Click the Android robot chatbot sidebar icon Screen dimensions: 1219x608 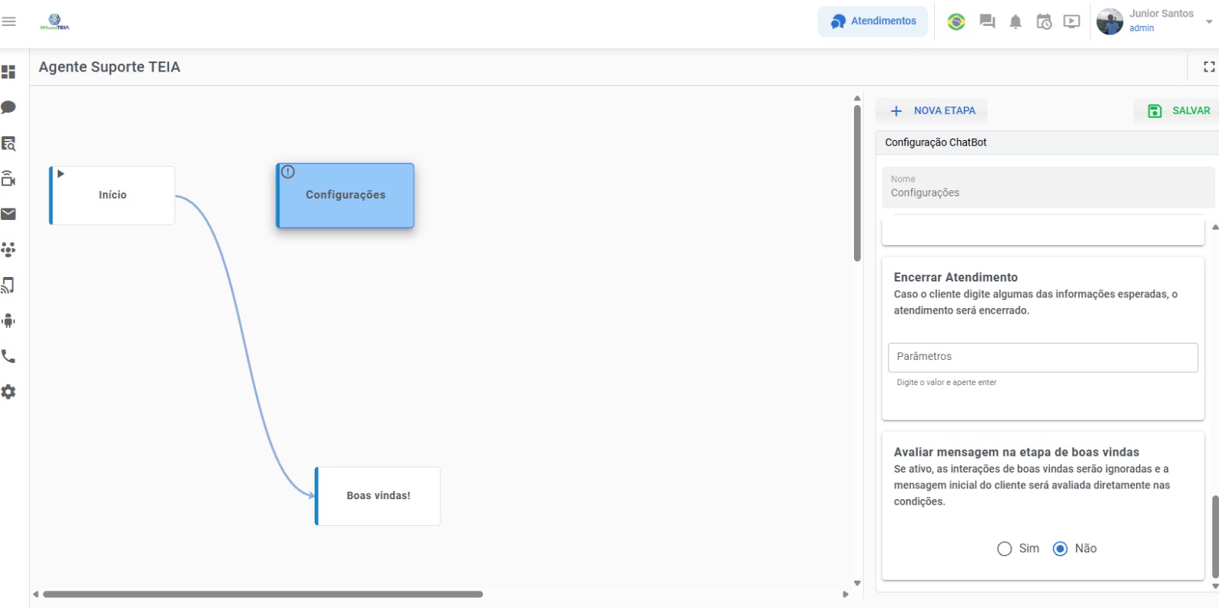[8, 320]
